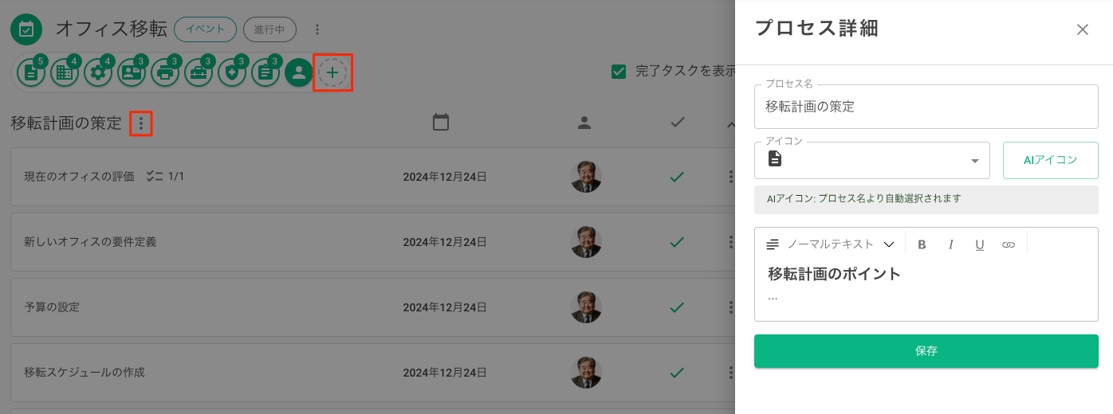This screenshot has height=414, width=1113.
Task: Click the clipboard process icon
Action: pos(265,73)
